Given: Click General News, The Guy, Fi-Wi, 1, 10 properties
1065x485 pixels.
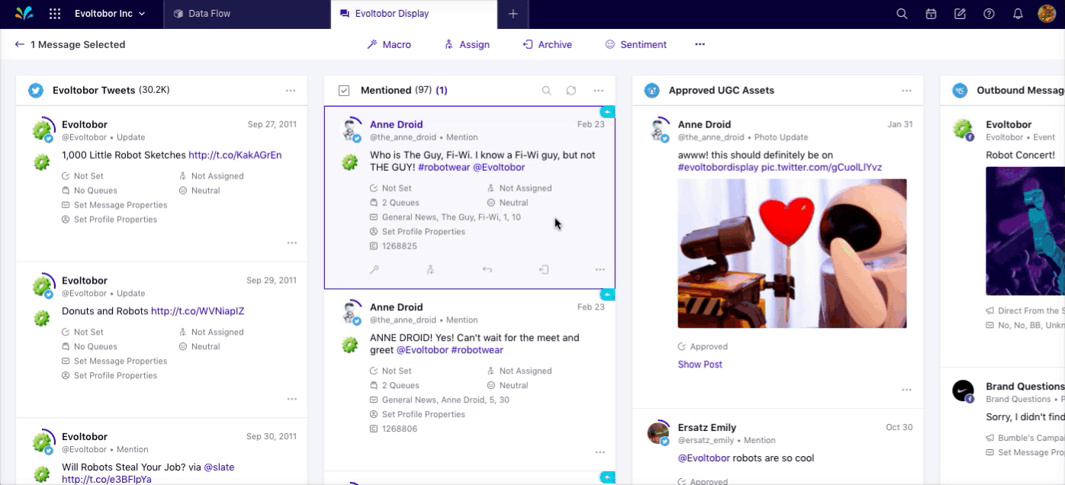Looking at the screenshot, I should click(445, 217).
